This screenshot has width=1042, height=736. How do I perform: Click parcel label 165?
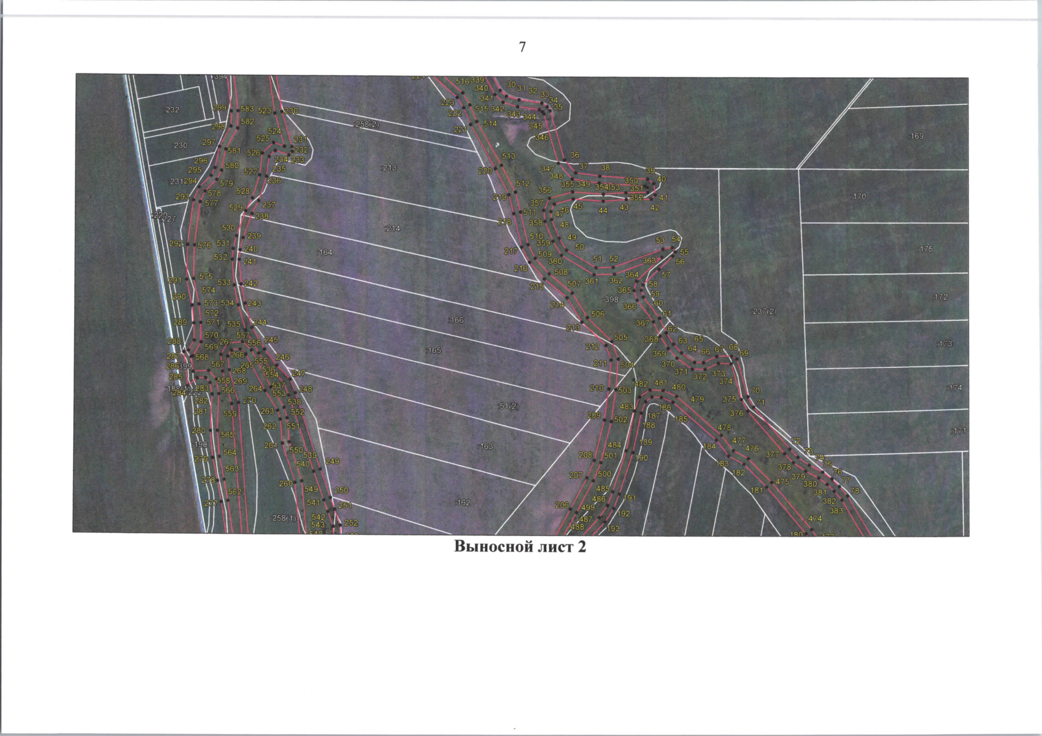coord(434,350)
